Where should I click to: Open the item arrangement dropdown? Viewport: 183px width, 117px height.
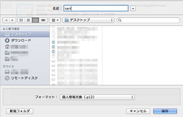click(55, 20)
